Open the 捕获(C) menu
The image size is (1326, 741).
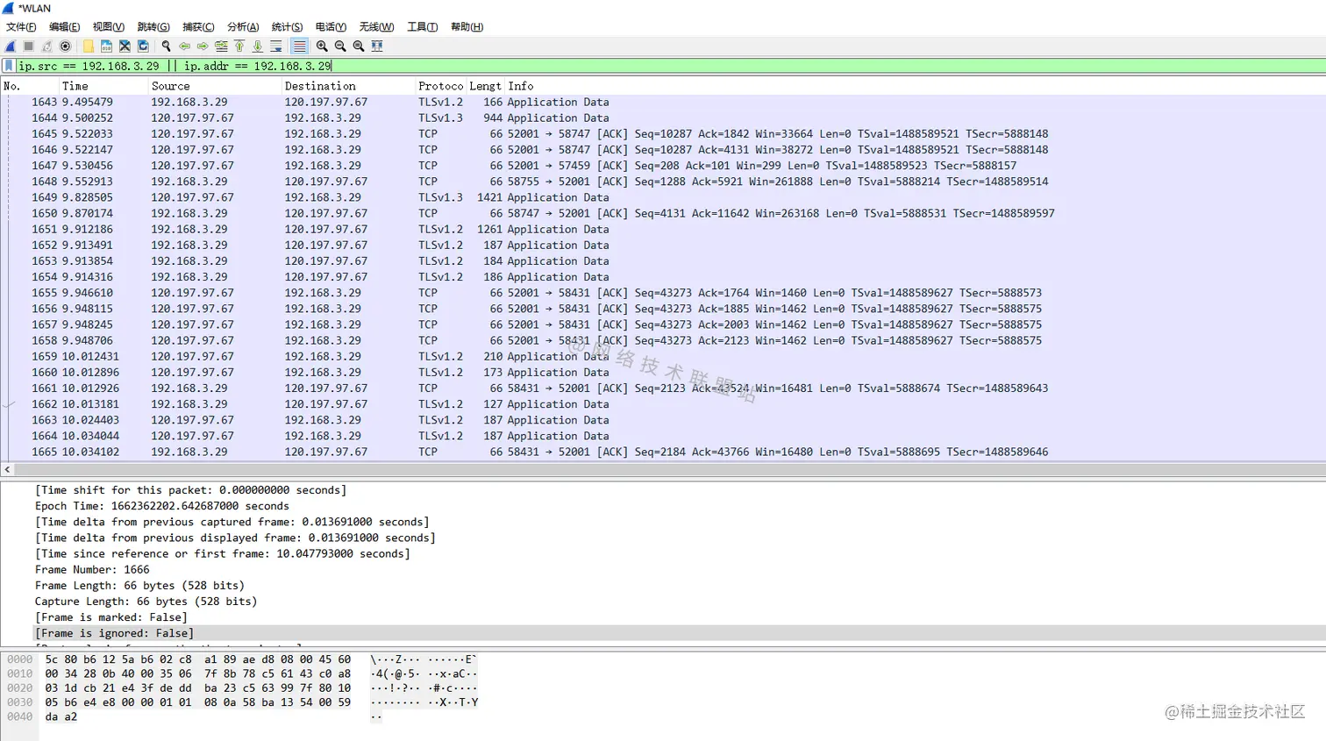coord(198,27)
